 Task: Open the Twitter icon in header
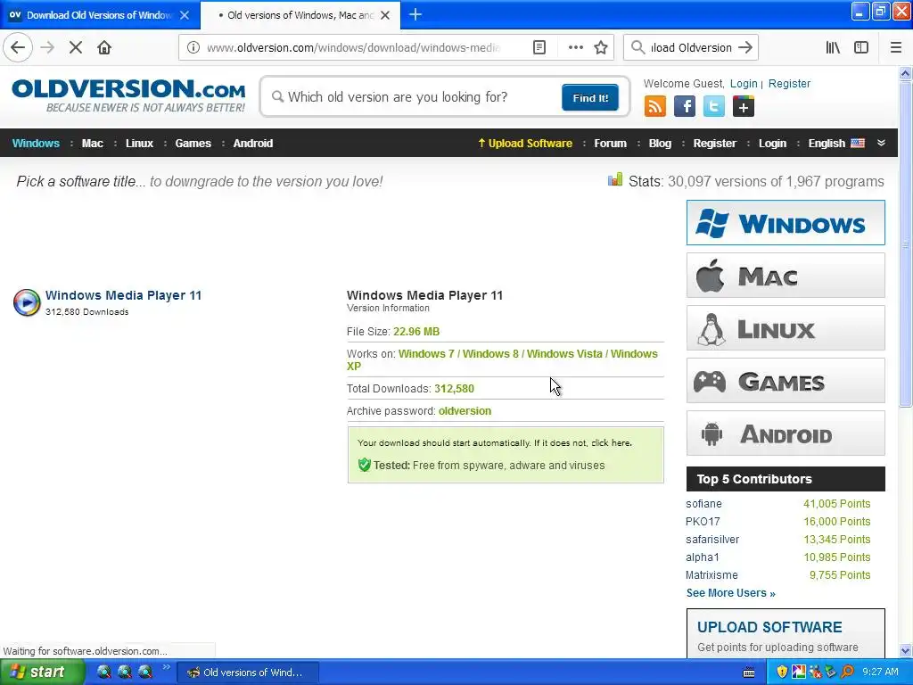pos(714,107)
